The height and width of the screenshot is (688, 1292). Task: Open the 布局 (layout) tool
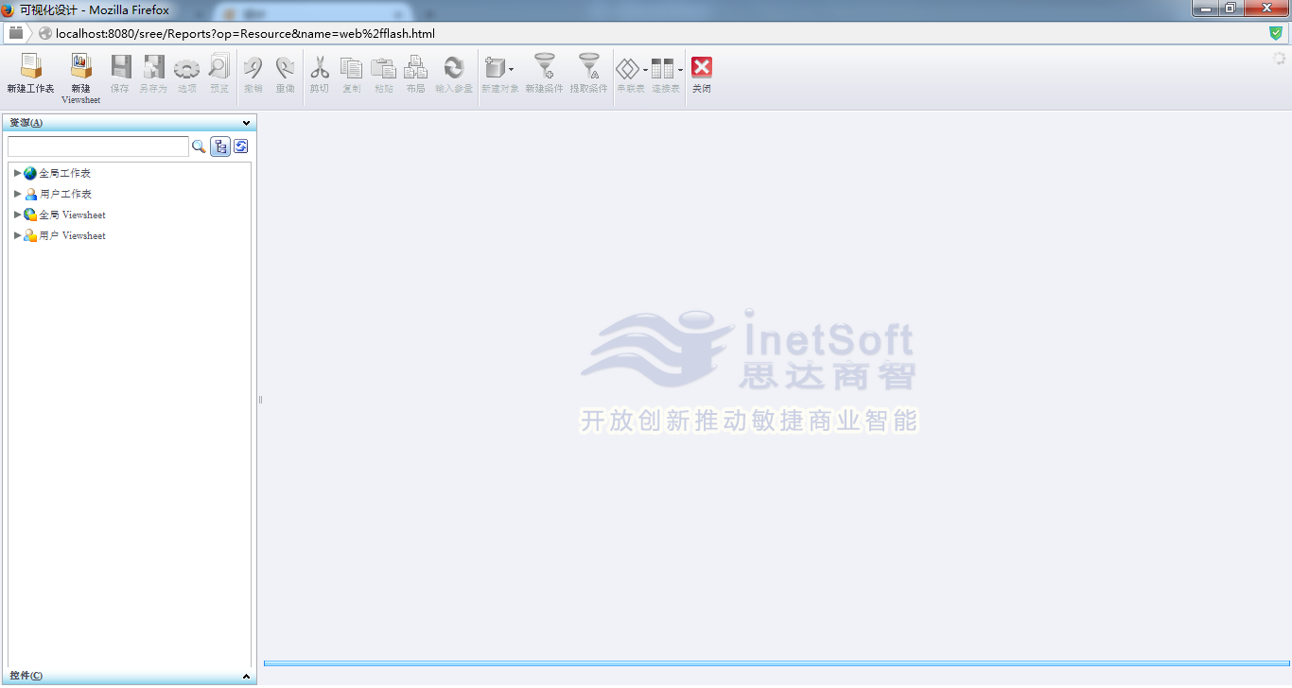tap(415, 67)
